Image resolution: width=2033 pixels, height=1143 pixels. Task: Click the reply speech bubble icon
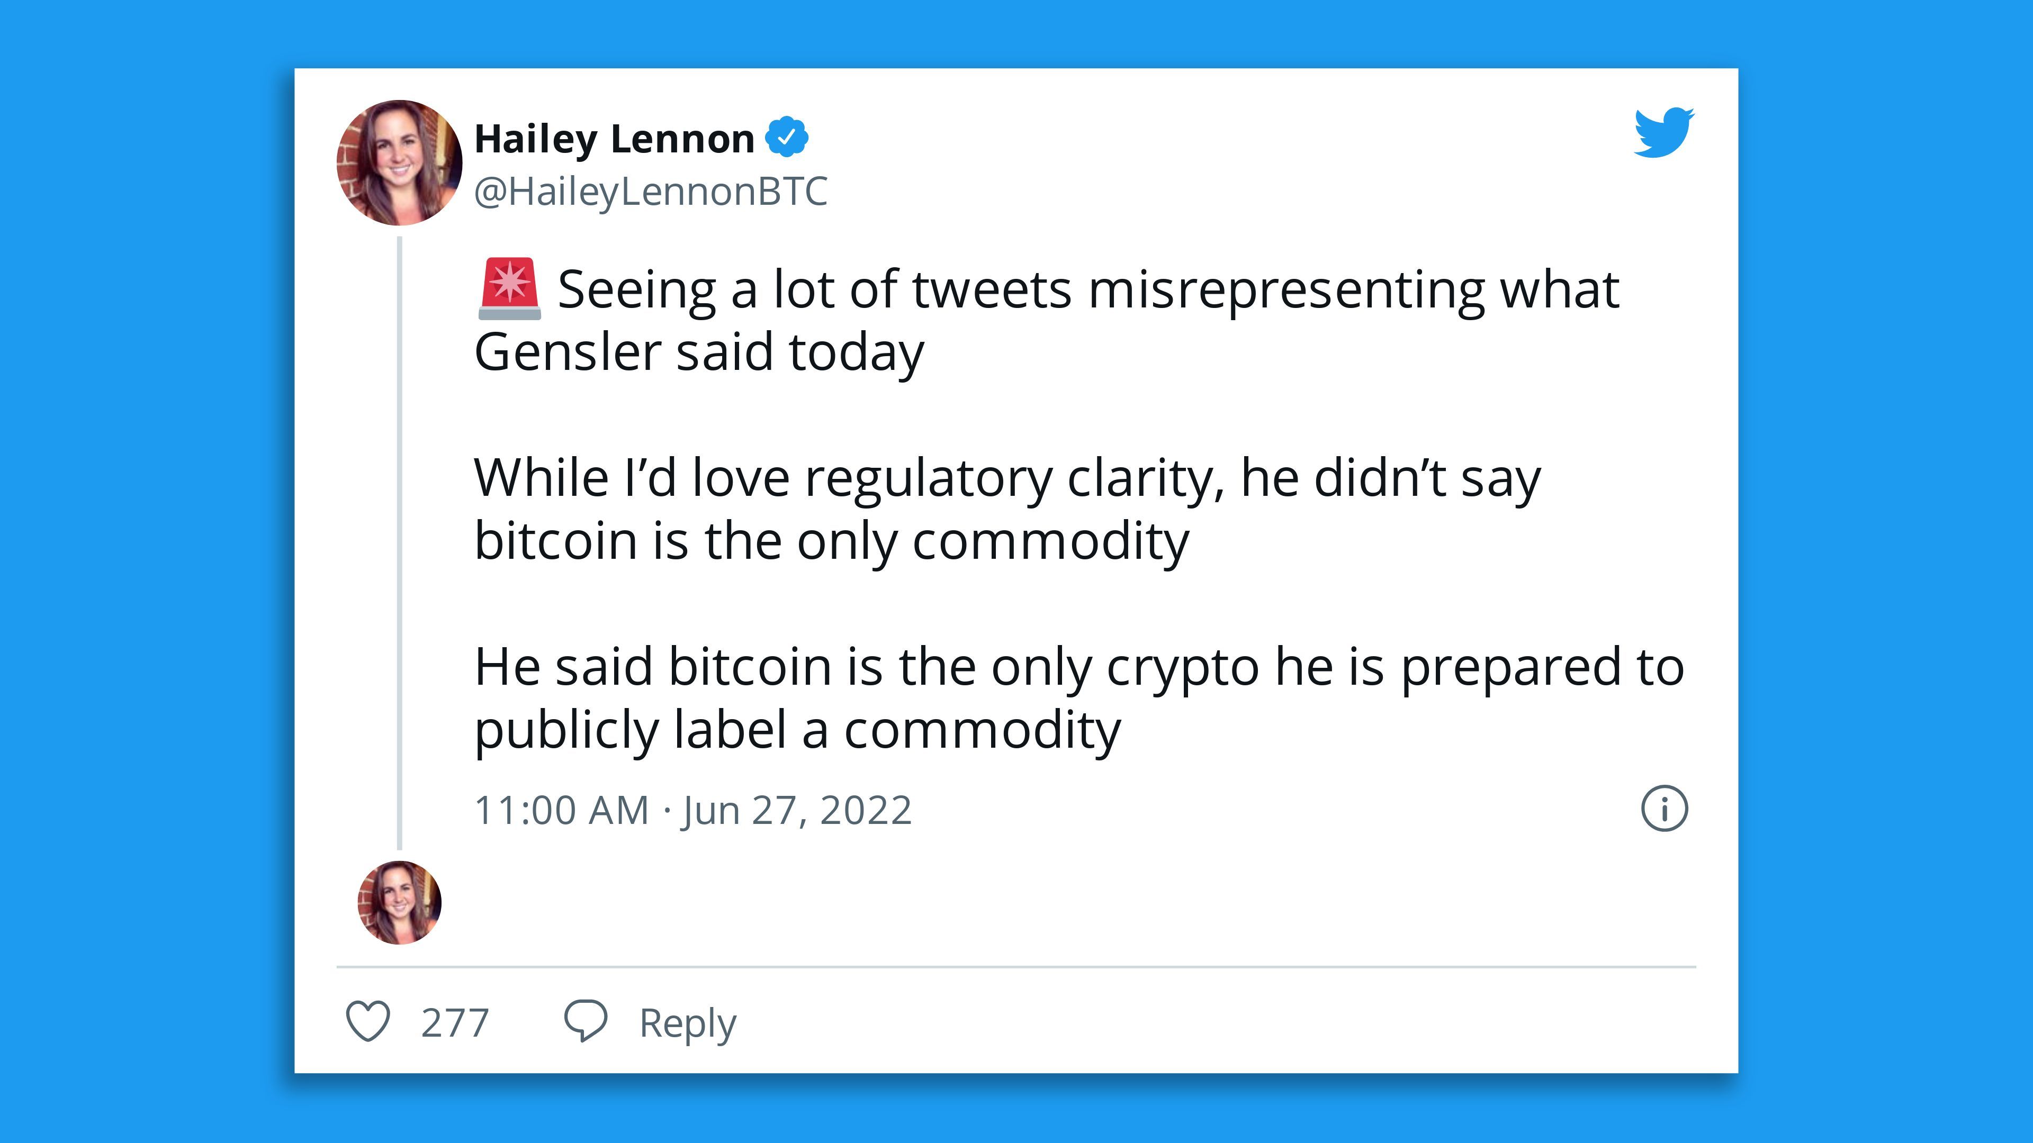click(x=585, y=1021)
